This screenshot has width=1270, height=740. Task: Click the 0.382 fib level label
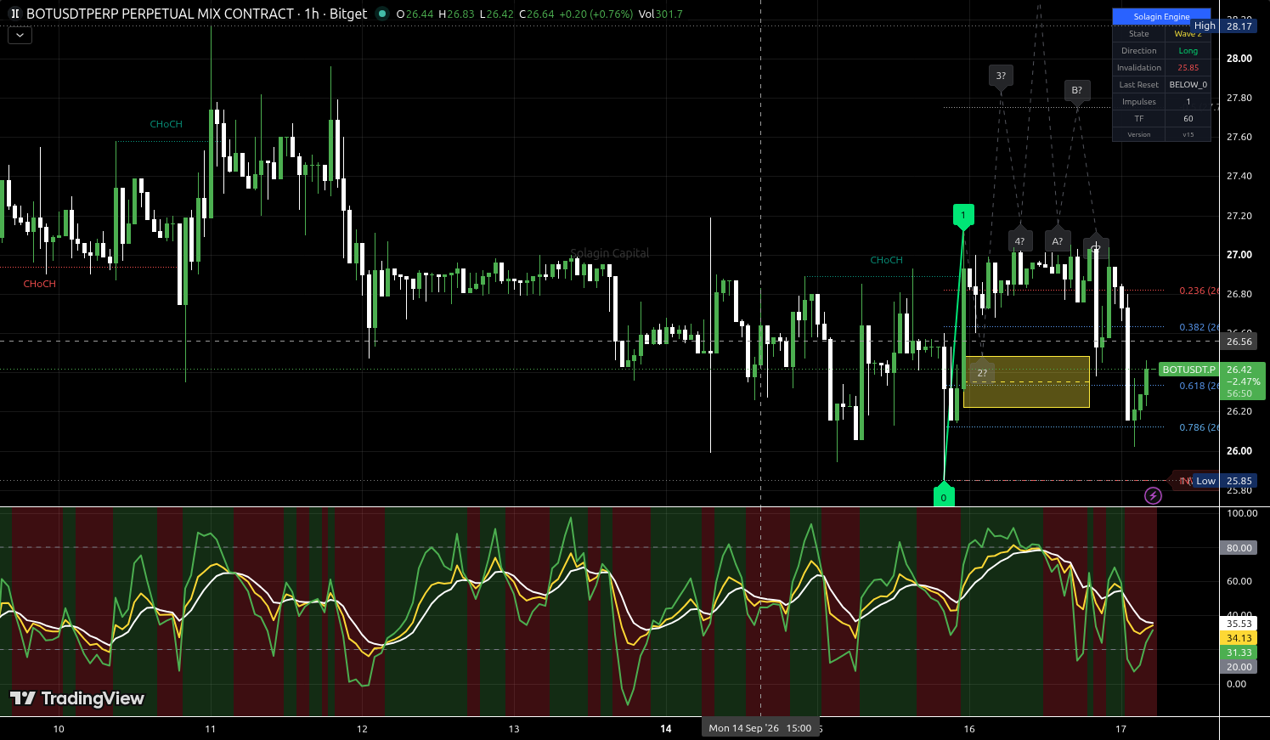pos(1199,327)
